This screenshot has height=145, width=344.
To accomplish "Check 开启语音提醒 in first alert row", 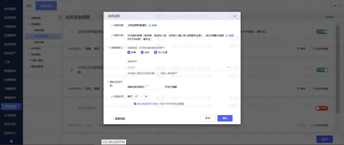I will [311, 49].
